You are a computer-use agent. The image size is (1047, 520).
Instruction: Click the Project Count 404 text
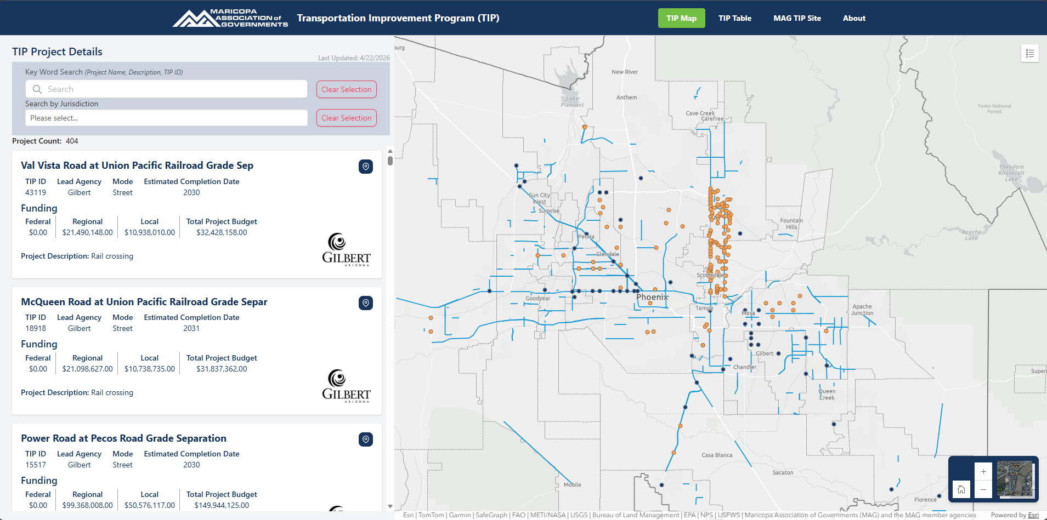(45, 141)
